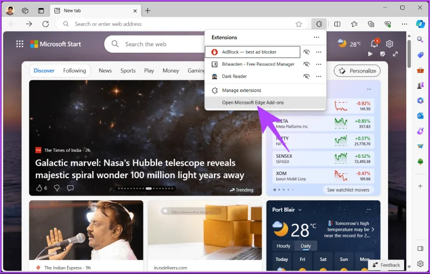
Task: Open the sidebar Shopping tag icon
Action: pos(420,55)
